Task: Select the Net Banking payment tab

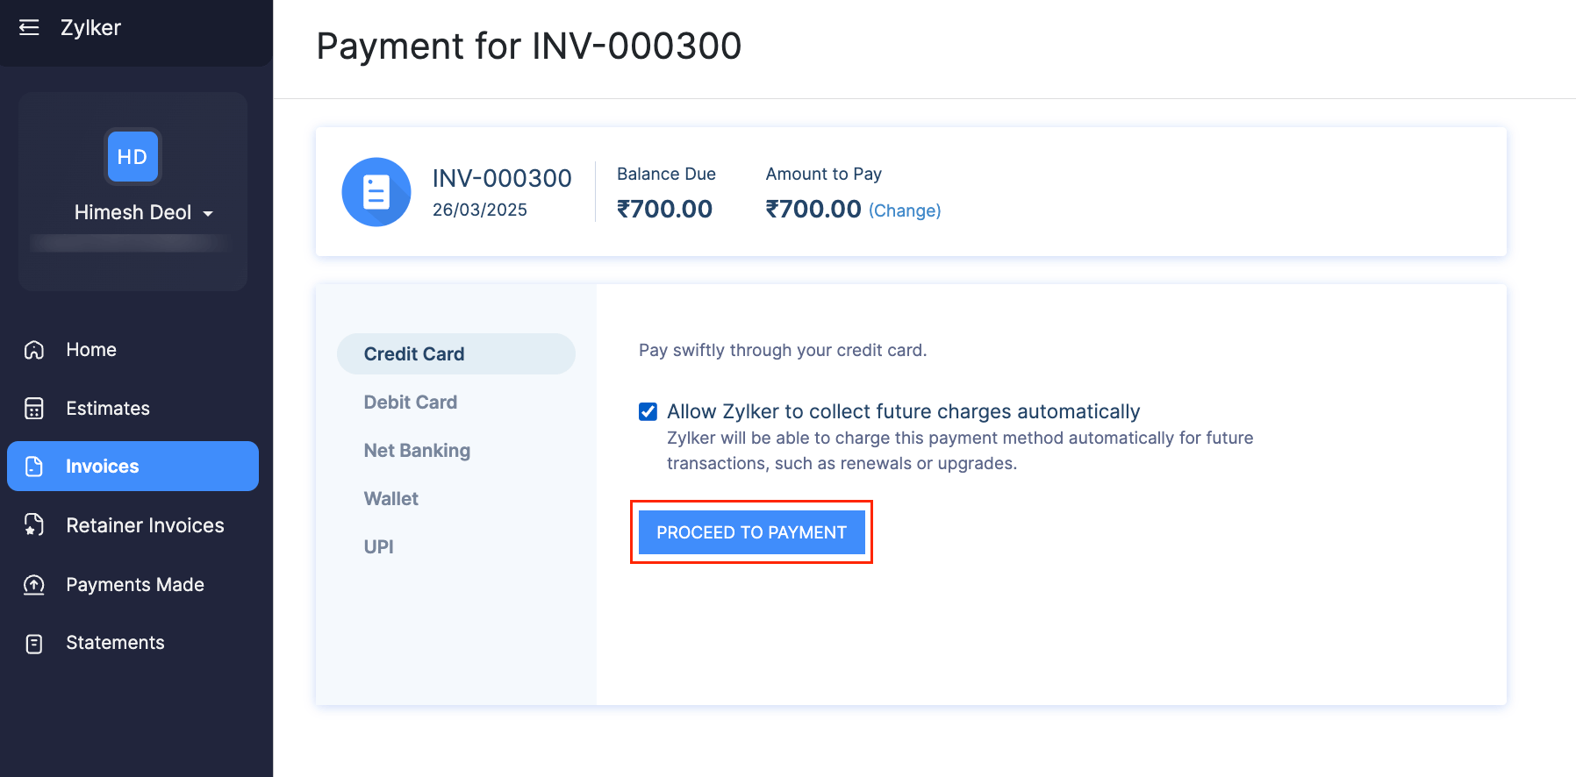Action: pyautogui.click(x=417, y=450)
